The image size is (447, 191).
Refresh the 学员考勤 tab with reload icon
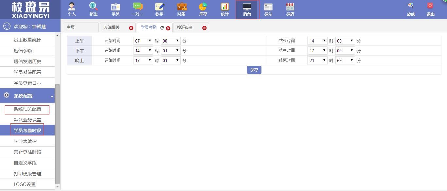pyautogui.click(x=162, y=28)
